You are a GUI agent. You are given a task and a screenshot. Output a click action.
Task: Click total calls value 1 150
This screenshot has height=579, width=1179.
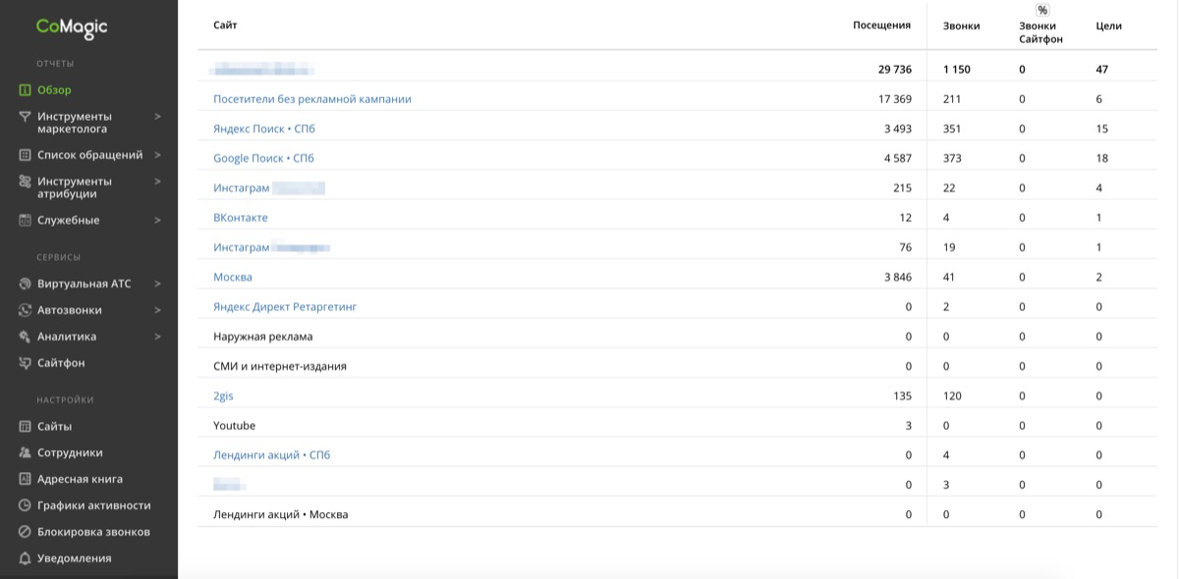click(x=957, y=70)
